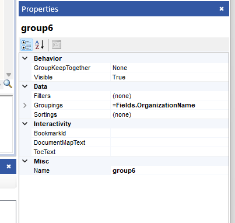Sort properties alphabetically with A-Z icon
The image size is (235, 223).
pos(40,45)
